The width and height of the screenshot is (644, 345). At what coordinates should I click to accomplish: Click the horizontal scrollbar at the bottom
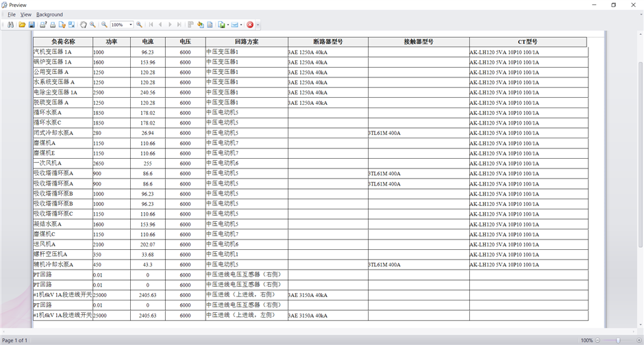(x=319, y=331)
